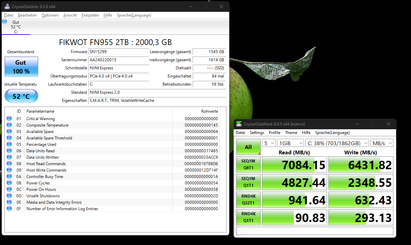Click the SEQ1M Q8T1 read result bar

pos(294,164)
